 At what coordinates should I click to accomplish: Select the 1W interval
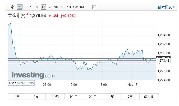coord(75,7)
